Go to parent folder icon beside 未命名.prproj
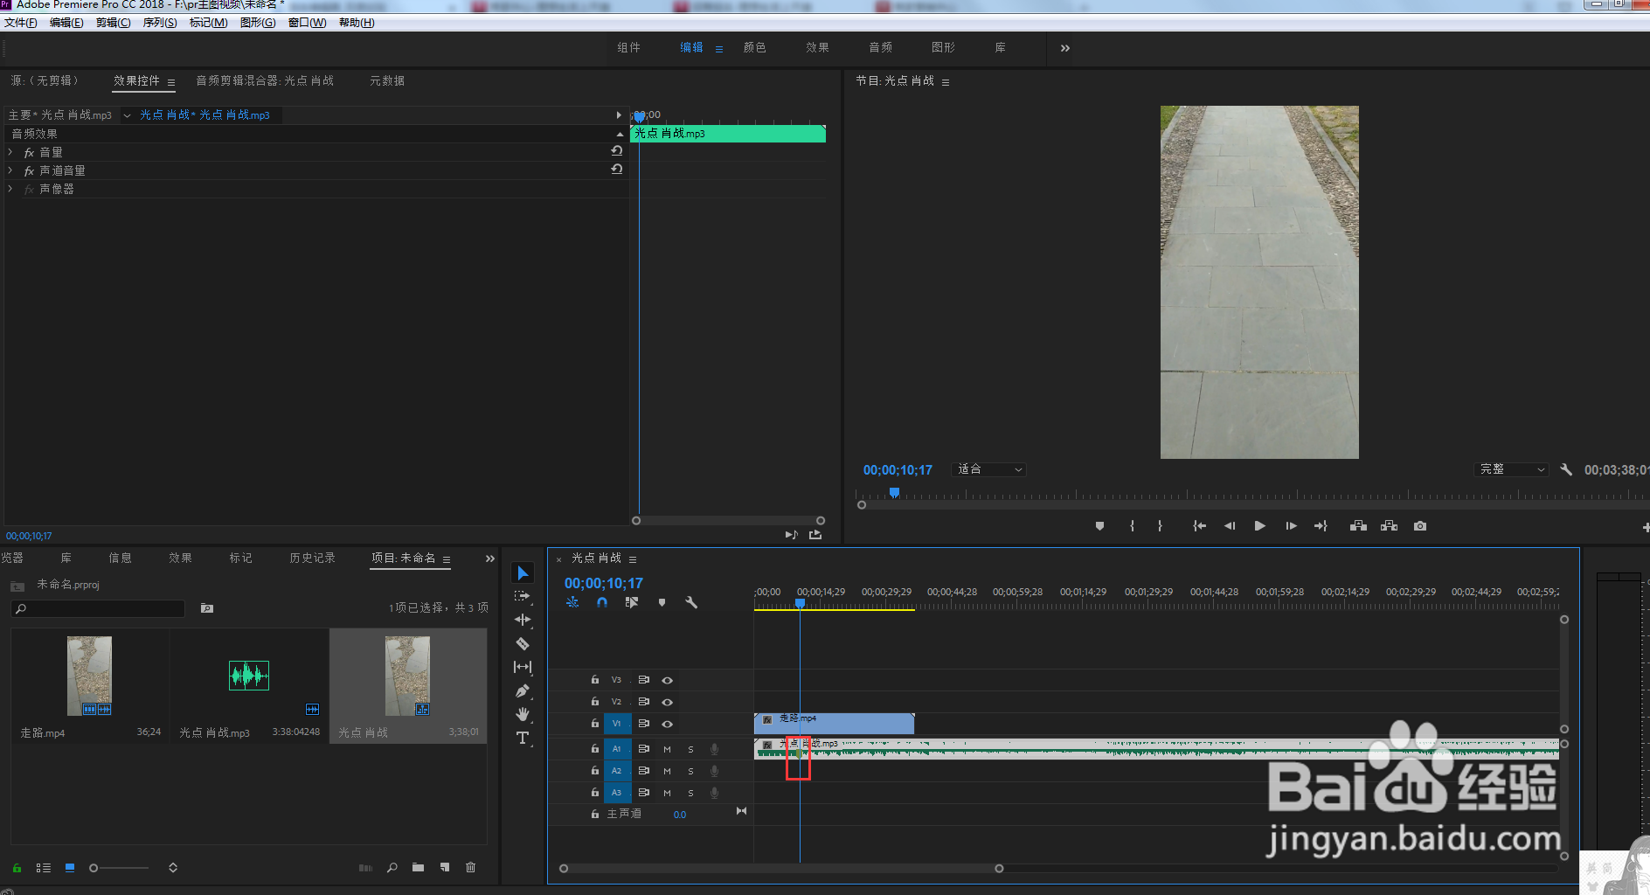 (x=17, y=586)
